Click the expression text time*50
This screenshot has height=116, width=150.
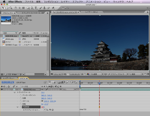click(83, 109)
